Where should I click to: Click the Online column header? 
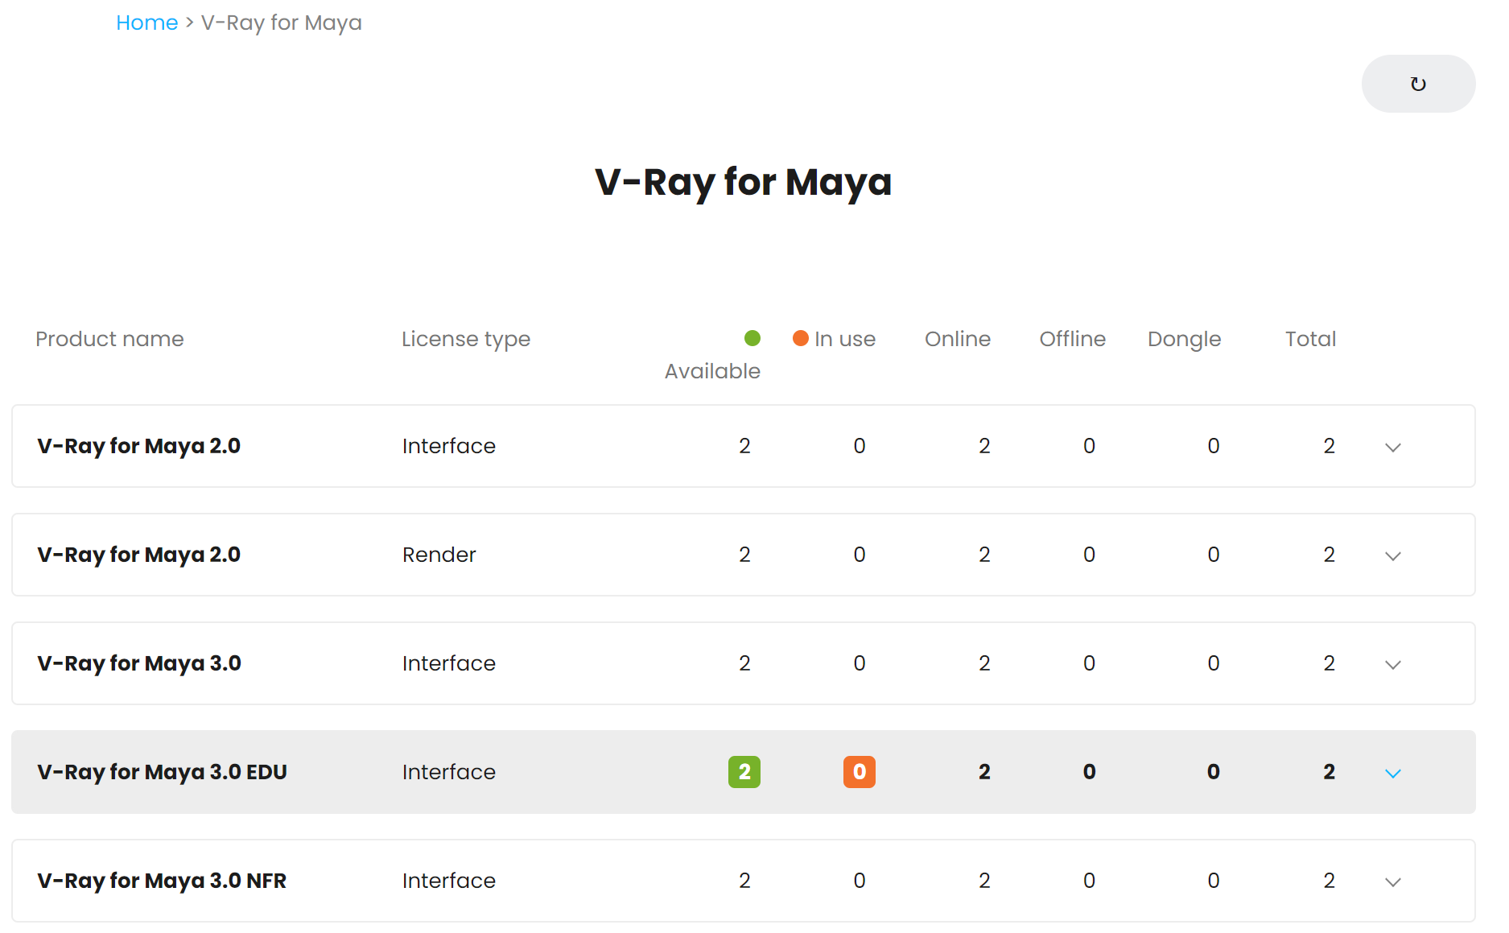[958, 339]
